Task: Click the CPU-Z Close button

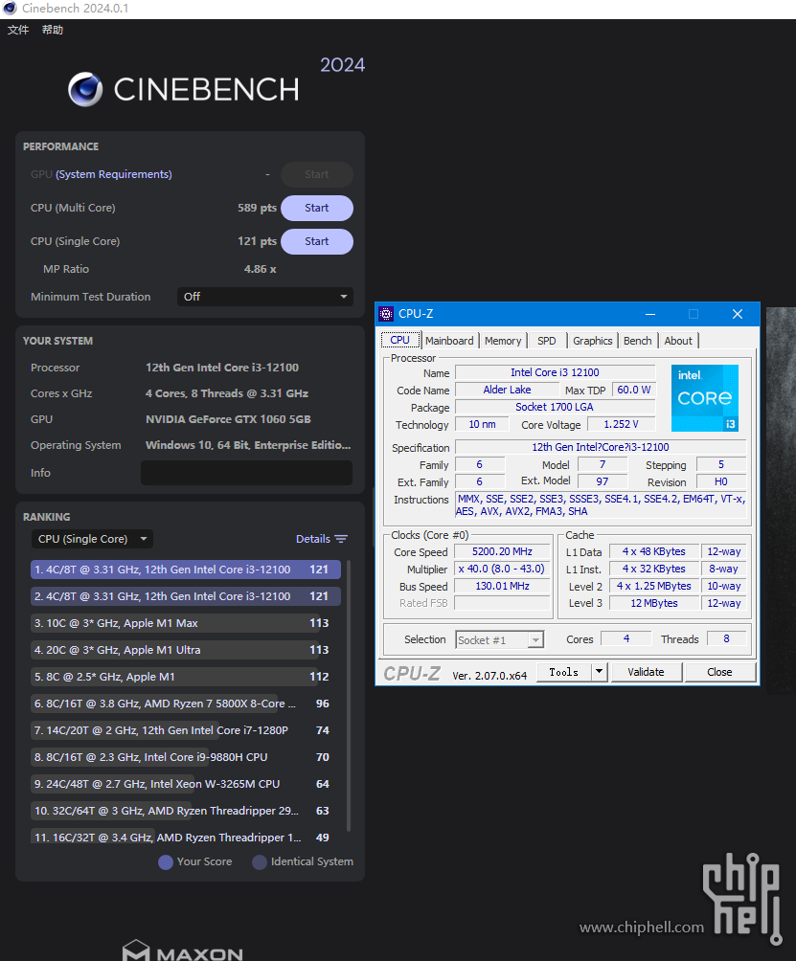Action: pos(719,672)
